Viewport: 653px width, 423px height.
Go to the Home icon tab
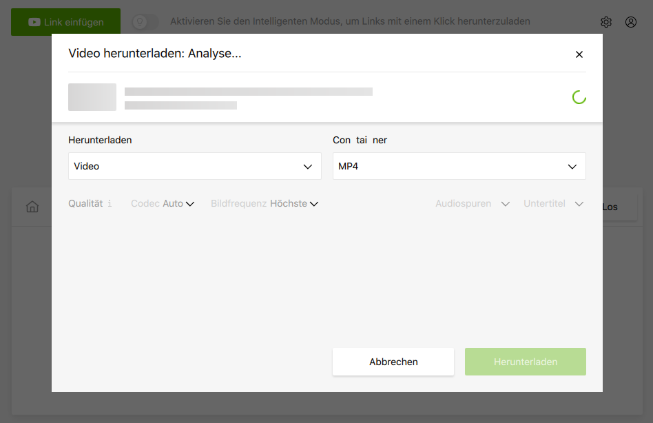(32, 207)
